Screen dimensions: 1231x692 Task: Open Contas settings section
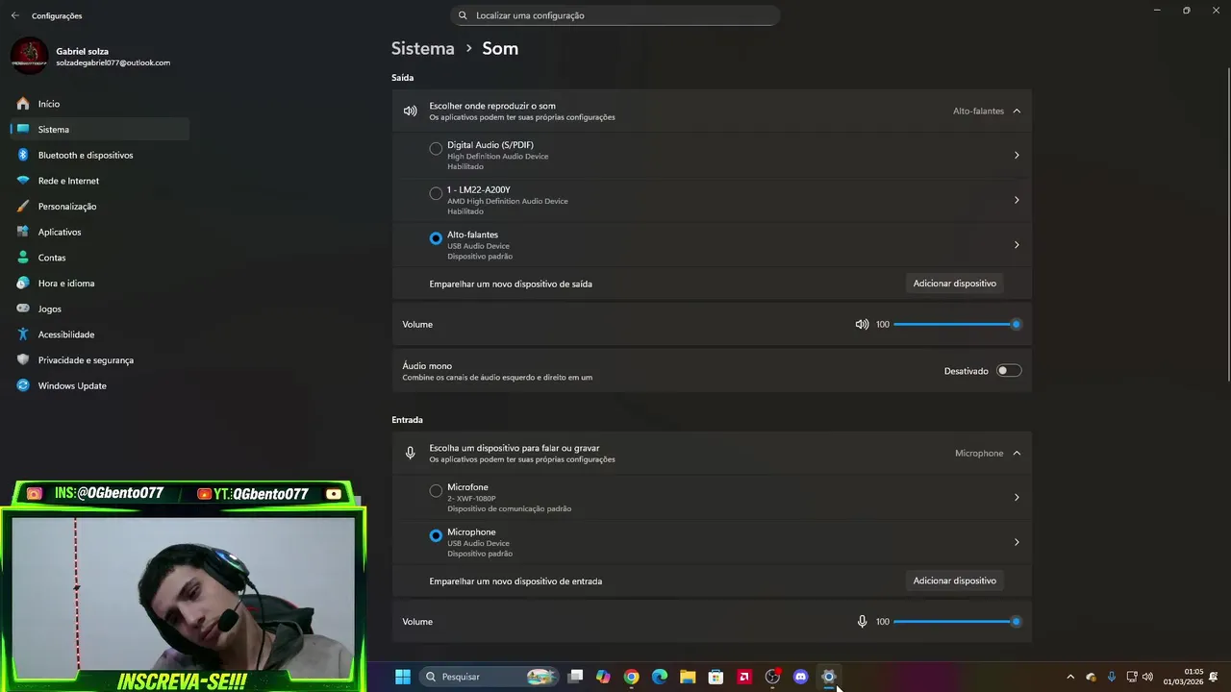100,258
